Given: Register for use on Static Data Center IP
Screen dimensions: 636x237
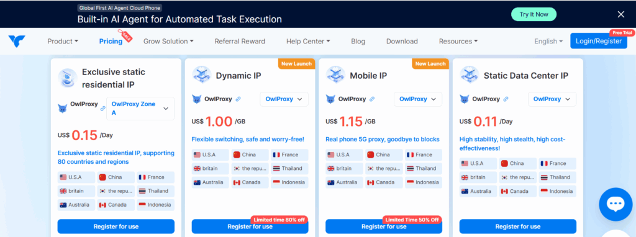Looking at the screenshot, I should (x=518, y=226).
